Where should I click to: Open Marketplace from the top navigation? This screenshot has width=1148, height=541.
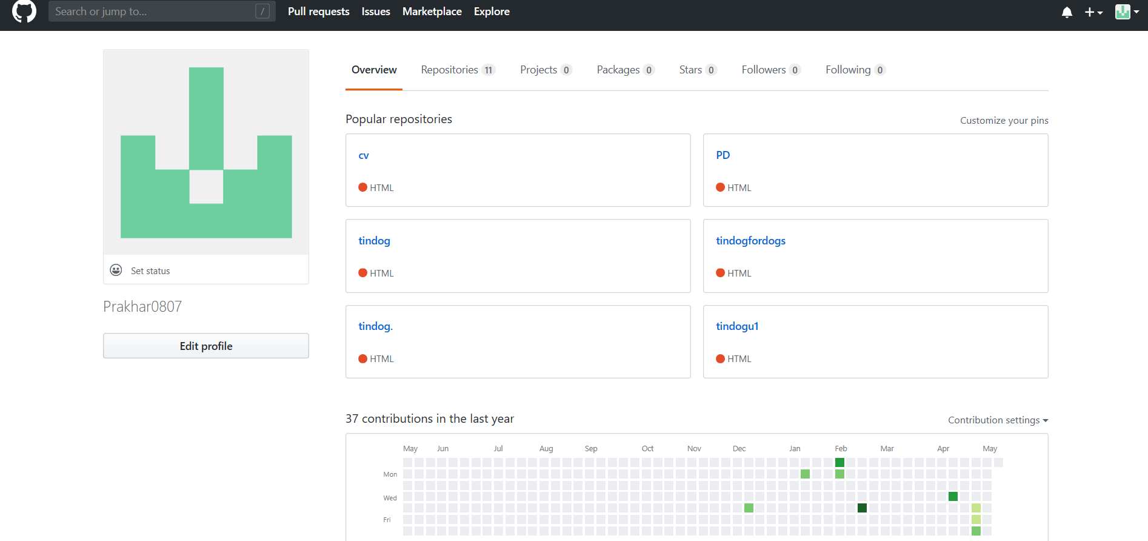[432, 12]
